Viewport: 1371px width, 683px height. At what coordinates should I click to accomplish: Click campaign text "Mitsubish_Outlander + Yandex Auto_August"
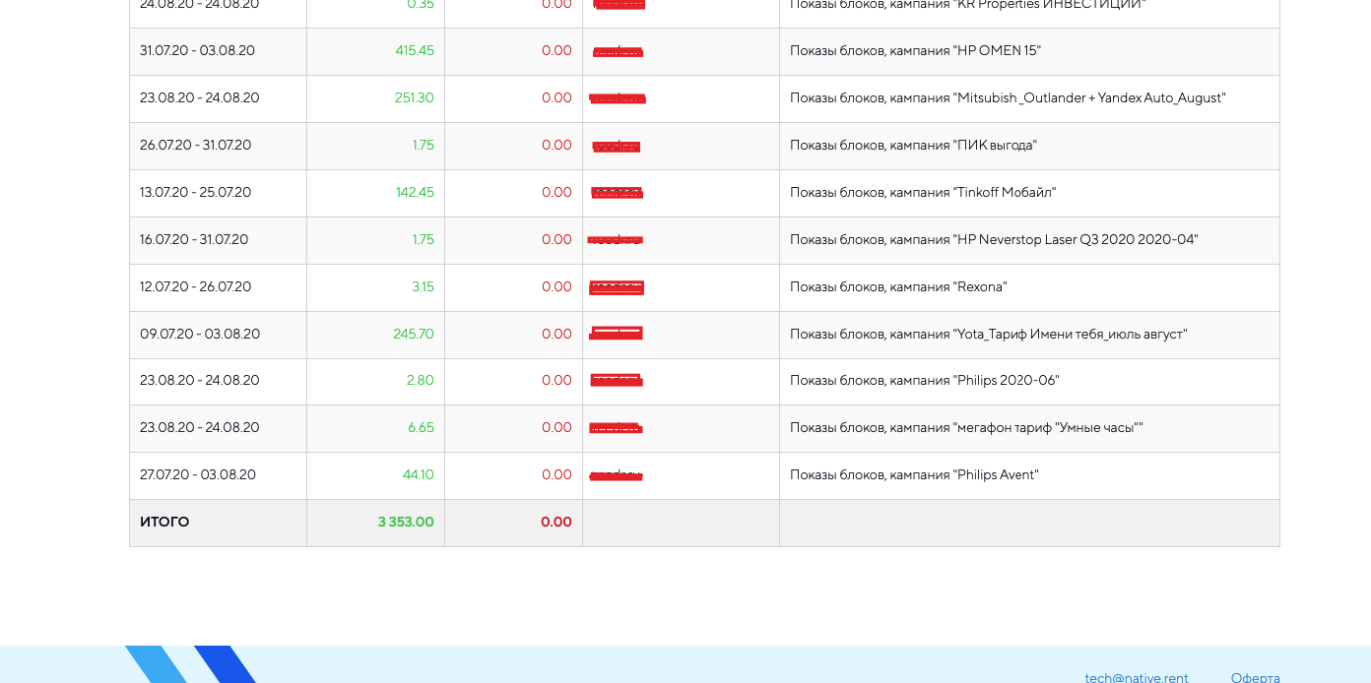coord(1089,97)
